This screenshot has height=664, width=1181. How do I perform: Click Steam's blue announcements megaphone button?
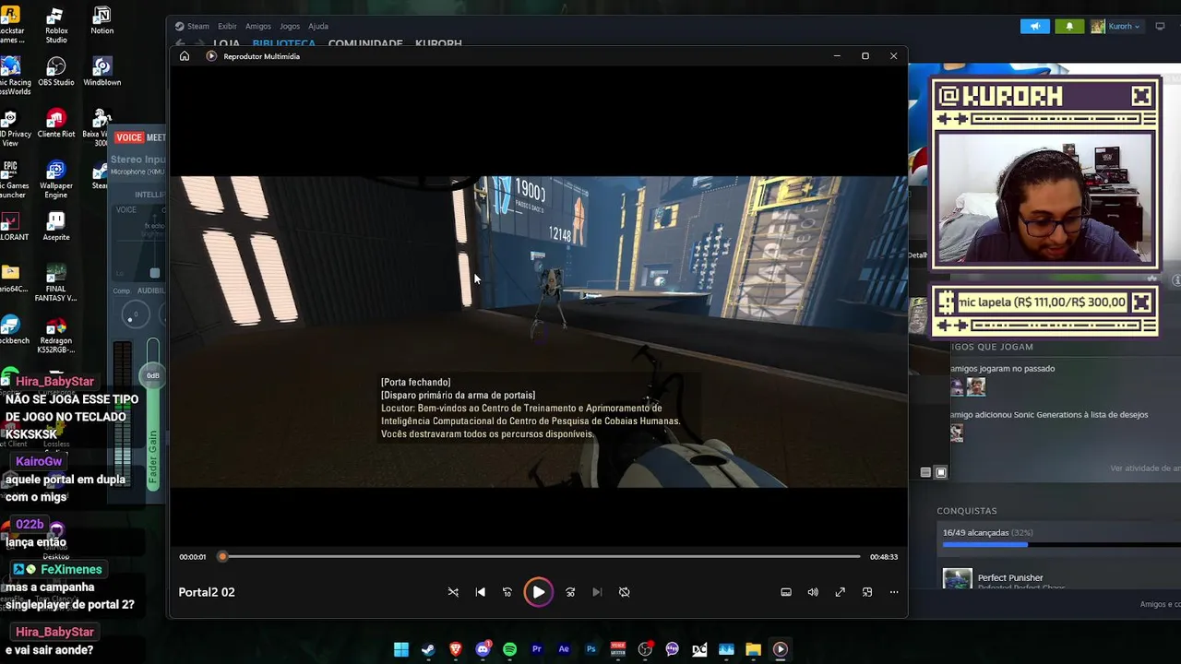click(1035, 26)
